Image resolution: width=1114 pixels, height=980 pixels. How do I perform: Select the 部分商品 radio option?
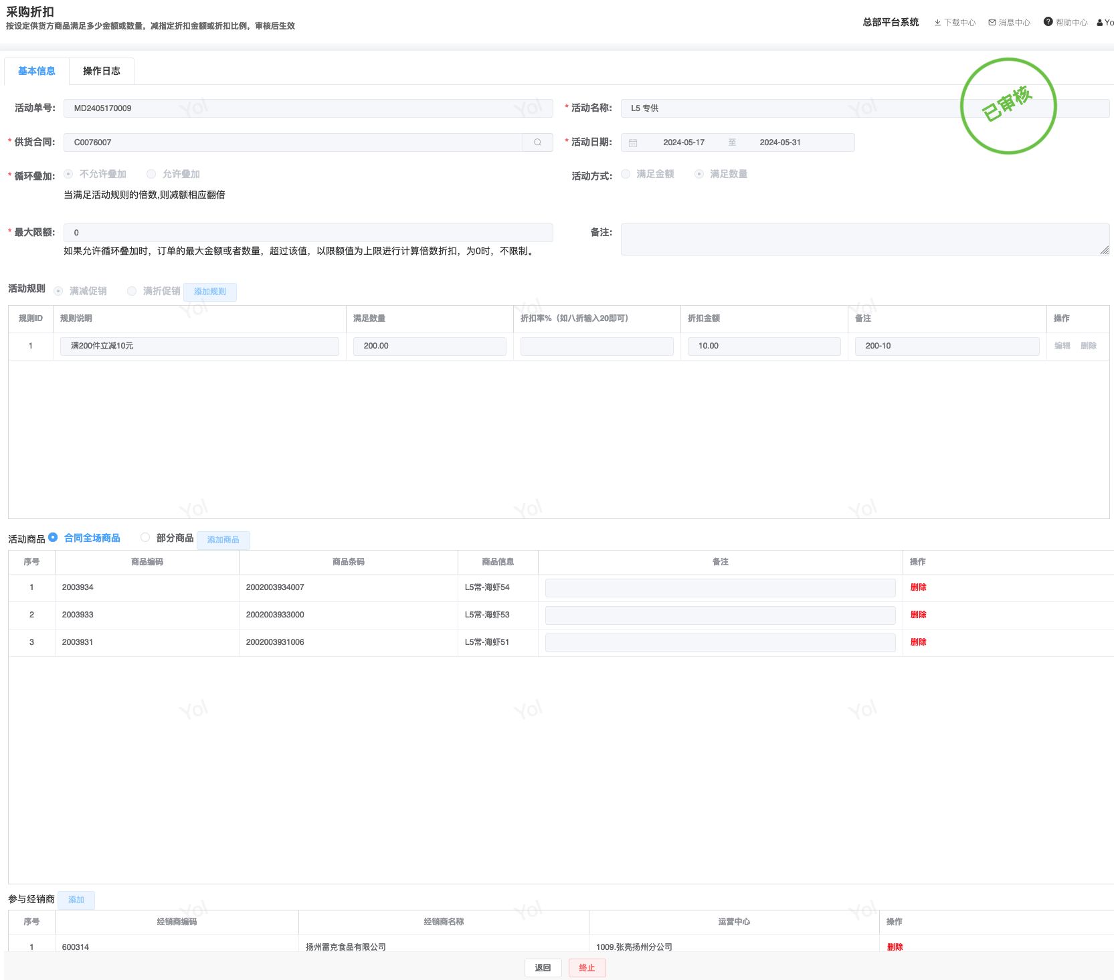click(x=145, y=537)
